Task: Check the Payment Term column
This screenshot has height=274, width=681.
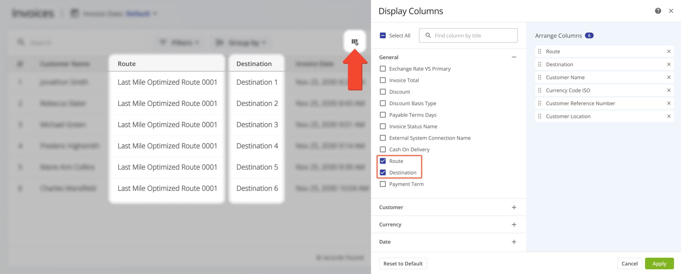Action: (x=383, y=184)
